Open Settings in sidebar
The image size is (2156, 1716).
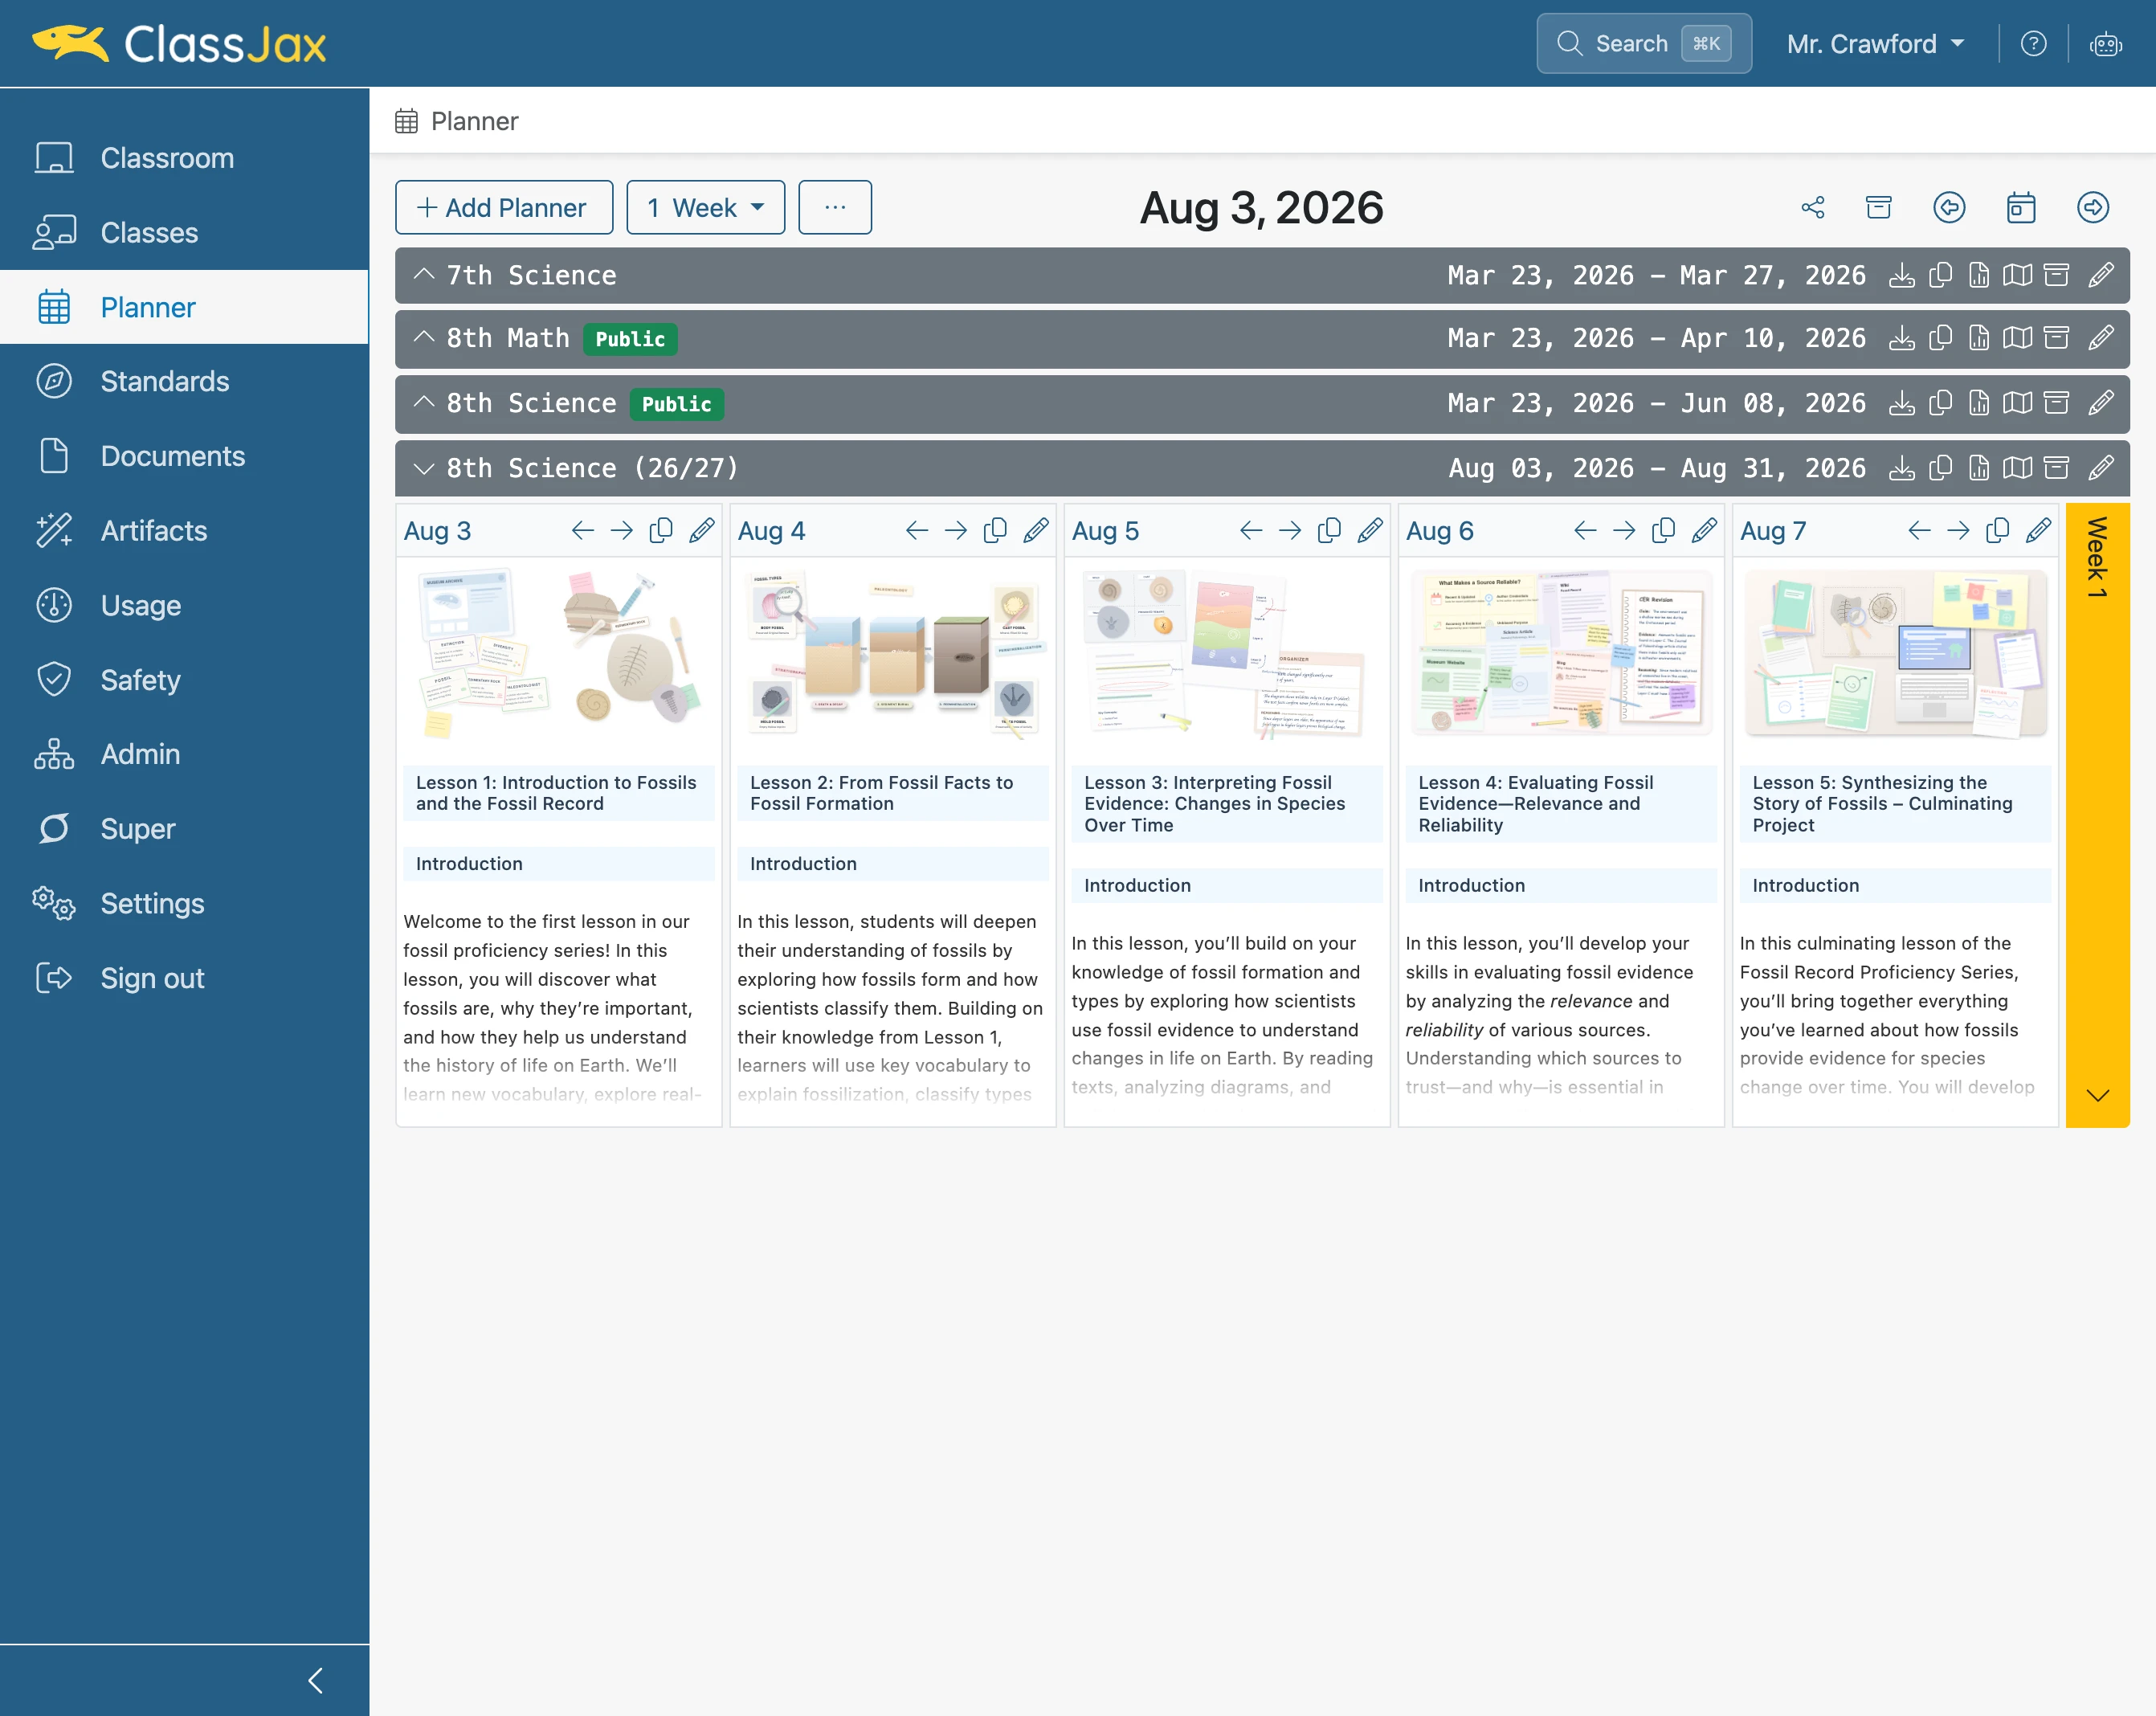pyautogui.click(x=184, y=903)
